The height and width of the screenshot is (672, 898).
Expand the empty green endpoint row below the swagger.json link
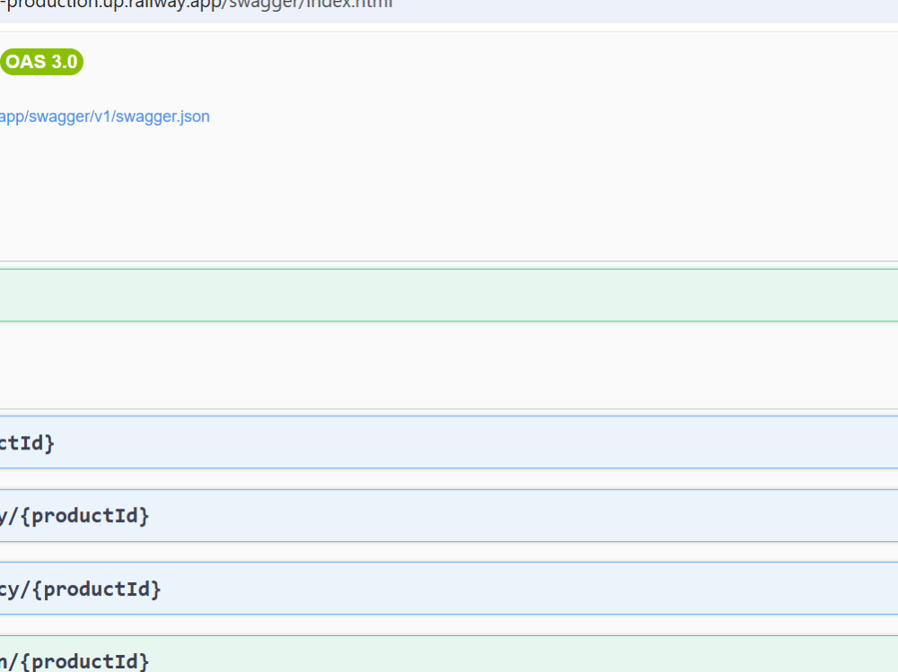click(x=449, y=295)
